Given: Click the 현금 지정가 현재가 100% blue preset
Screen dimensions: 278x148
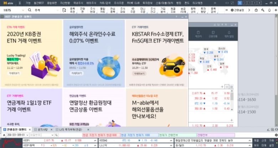Looking at the screenshot, I should click(139, 135).
